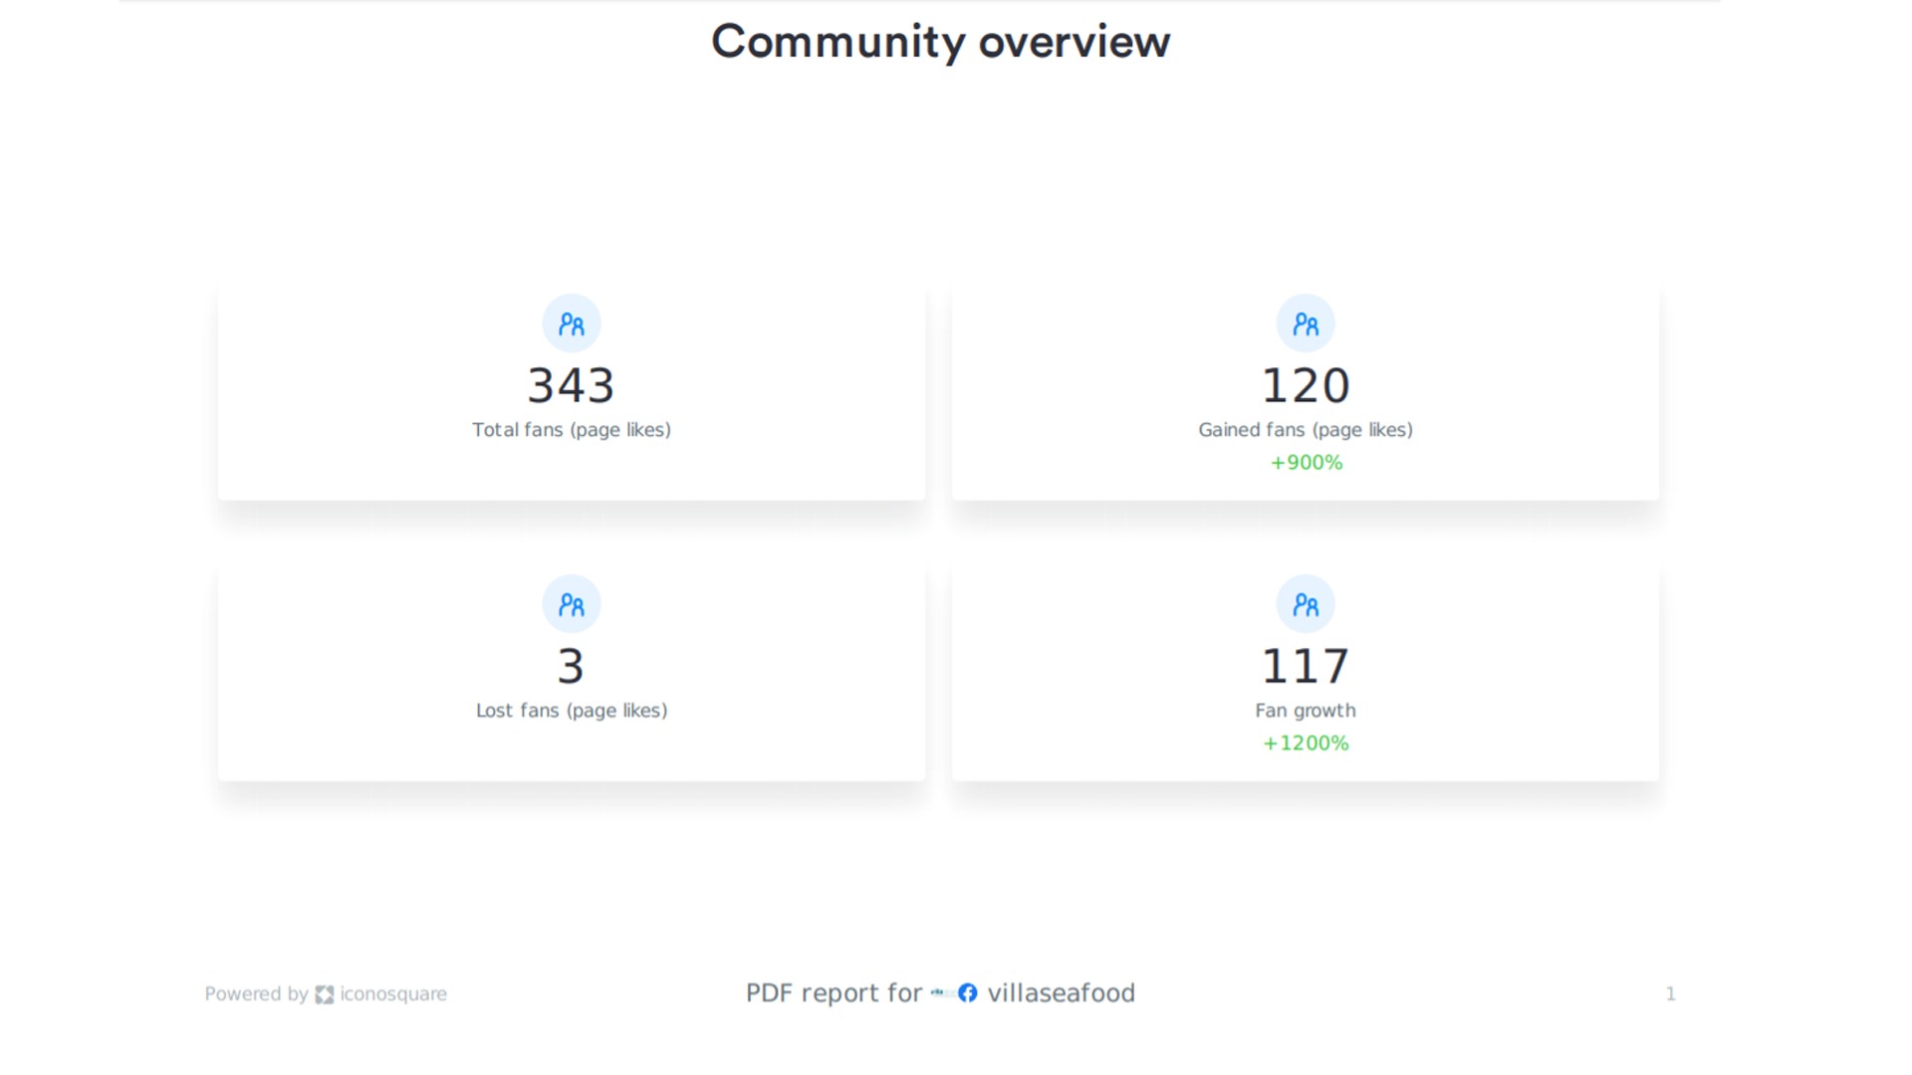1912x1075 pixels.
Task: Click the Community overview heading
Action: click(x=940, y=42)
